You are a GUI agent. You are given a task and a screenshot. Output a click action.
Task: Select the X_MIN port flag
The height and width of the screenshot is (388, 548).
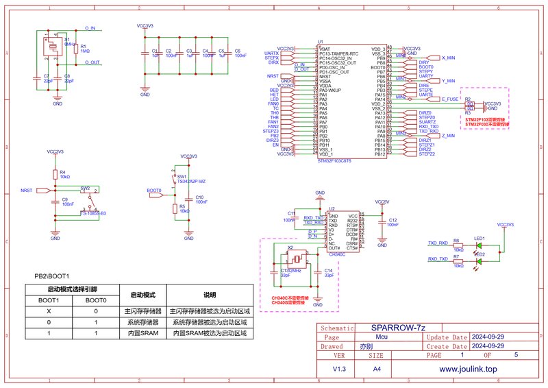tap(434, 58)
